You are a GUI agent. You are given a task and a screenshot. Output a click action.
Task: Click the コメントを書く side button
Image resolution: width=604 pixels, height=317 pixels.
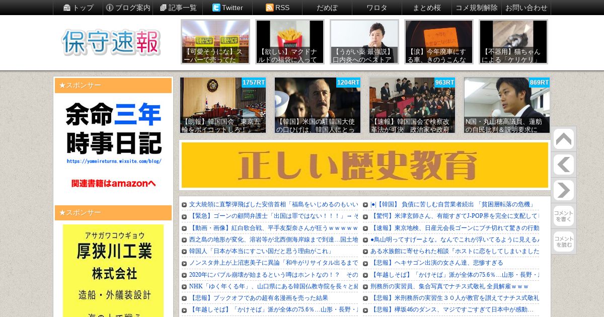coord(564,216)
